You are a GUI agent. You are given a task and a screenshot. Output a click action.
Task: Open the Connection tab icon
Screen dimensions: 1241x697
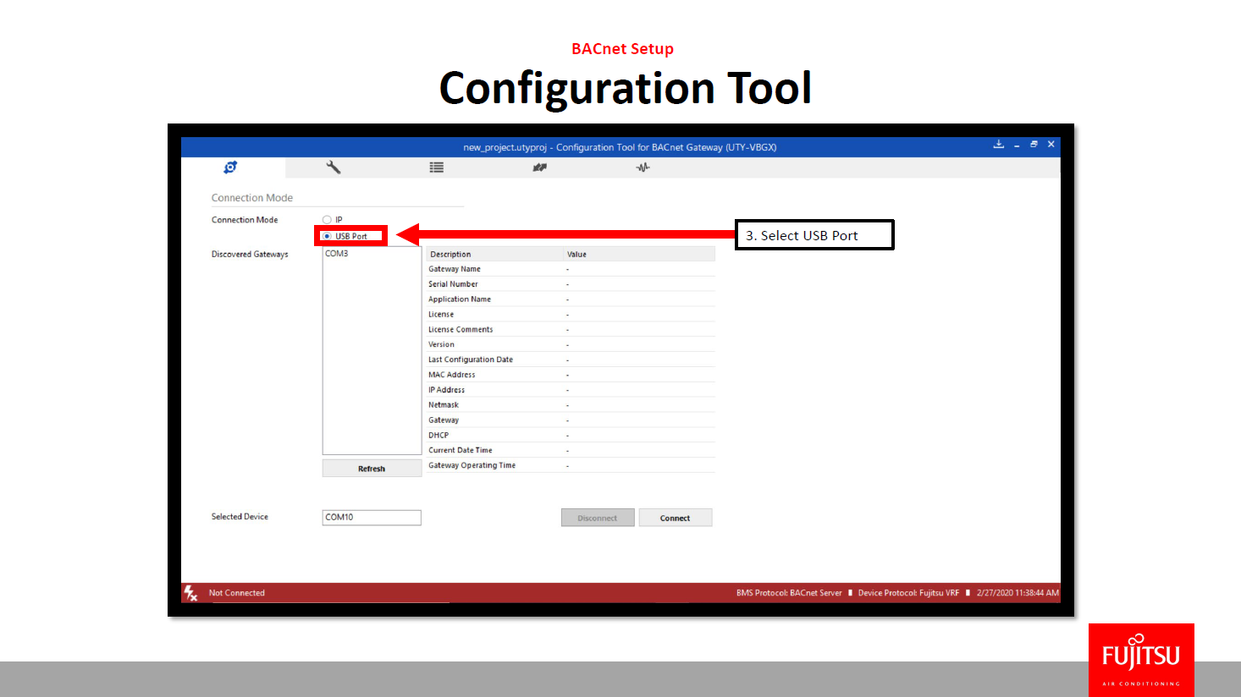click(230, 167)
